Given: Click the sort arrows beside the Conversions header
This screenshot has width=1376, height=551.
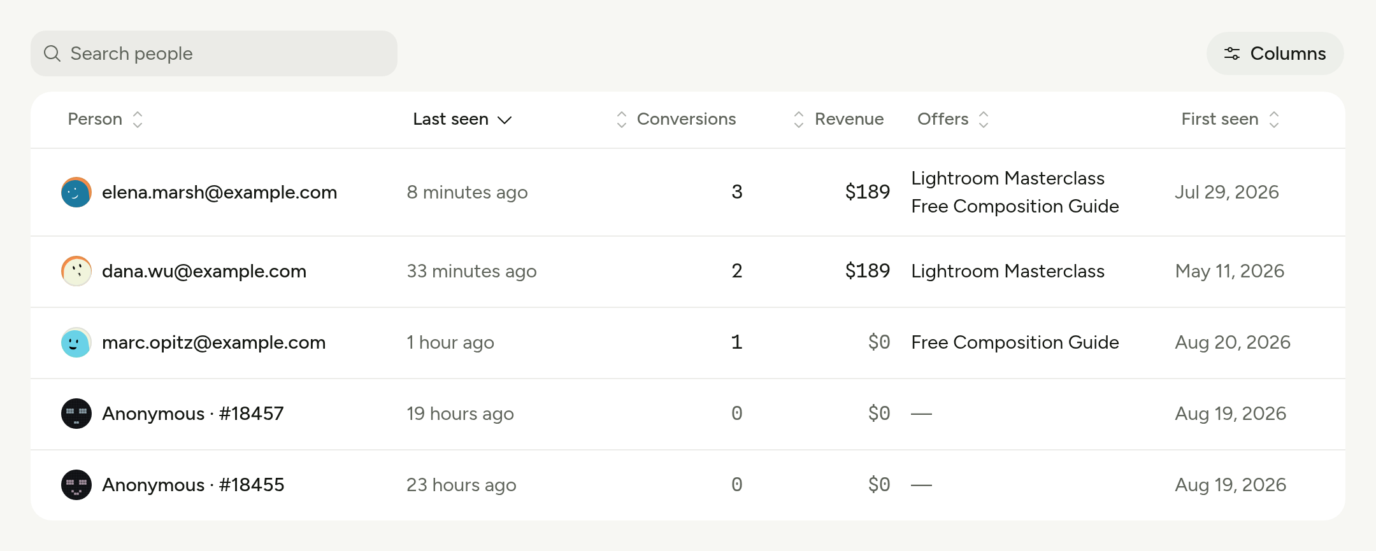Looking at the screenshot, I should [622, 119].
